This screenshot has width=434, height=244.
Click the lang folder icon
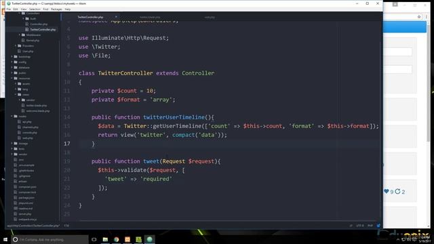click(20, 89)
